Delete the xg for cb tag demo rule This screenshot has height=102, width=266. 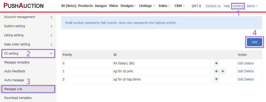249,79
